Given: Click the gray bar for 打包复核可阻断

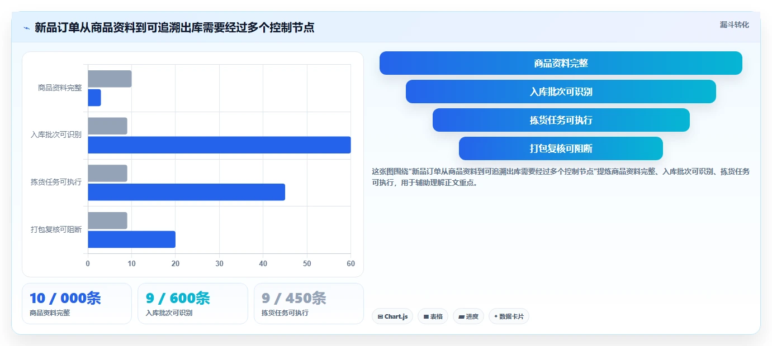Looking at the screenshot, I should tap(107, 220).
